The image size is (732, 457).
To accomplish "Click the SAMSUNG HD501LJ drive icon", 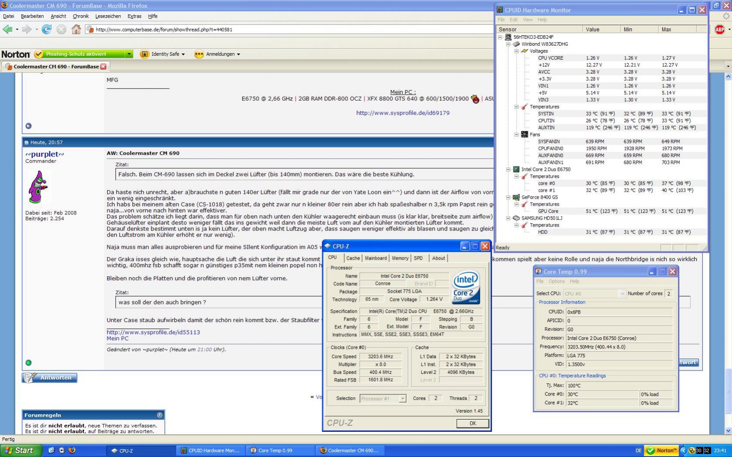I will (516, 218).
